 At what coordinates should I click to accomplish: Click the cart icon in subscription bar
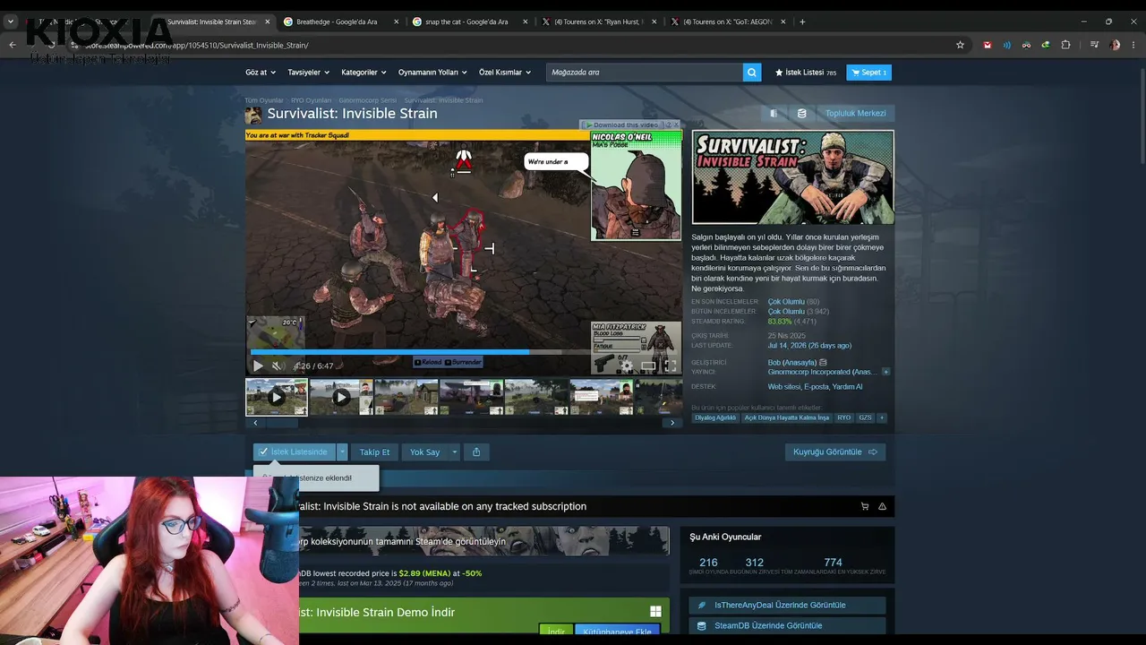[x=865, y=506]
